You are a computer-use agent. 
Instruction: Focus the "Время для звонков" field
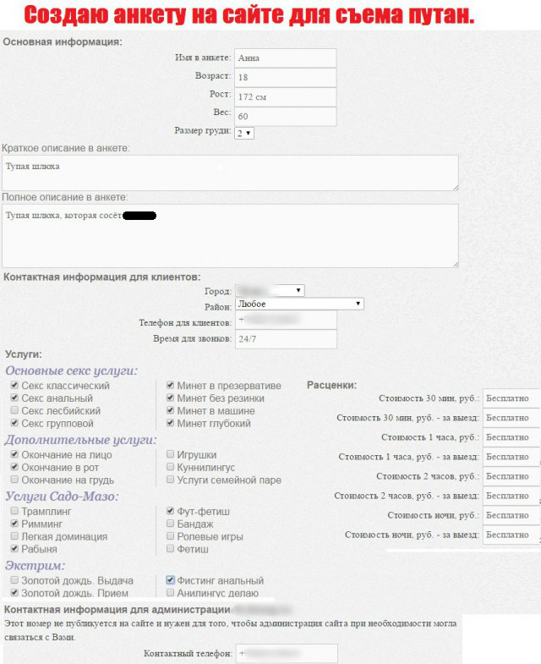[x=286, y=339]
